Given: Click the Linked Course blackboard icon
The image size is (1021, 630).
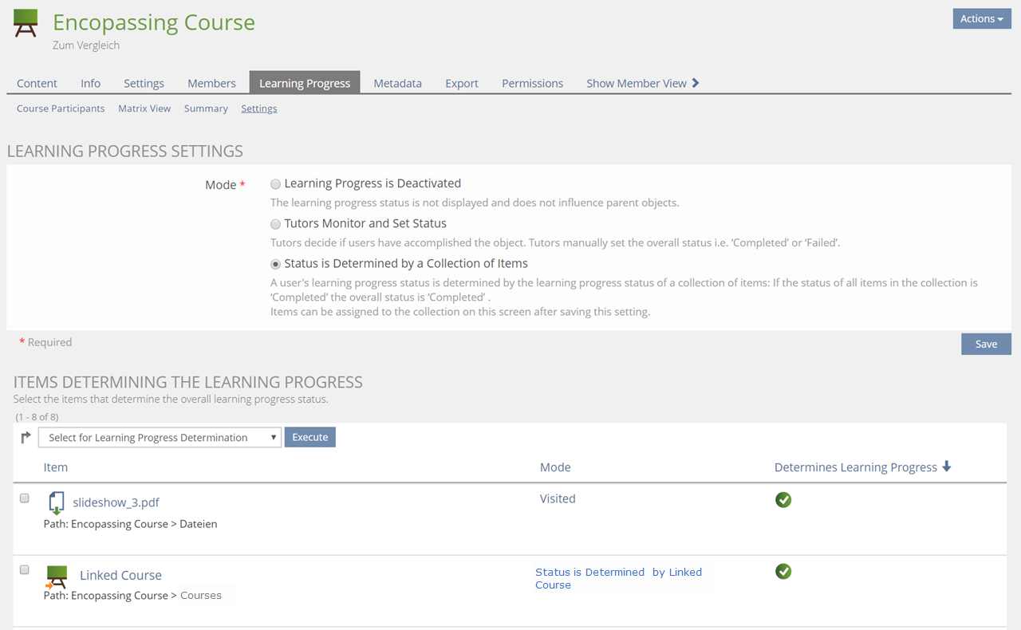Looking at the screenshot, I should pyautogui.click(x=56, y=576).
